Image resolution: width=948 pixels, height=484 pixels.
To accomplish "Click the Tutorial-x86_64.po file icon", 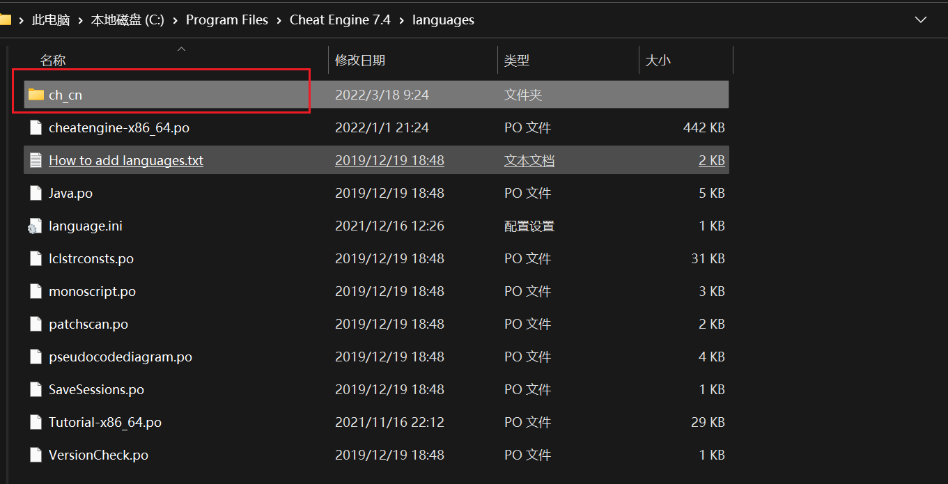I will [36, 422].
